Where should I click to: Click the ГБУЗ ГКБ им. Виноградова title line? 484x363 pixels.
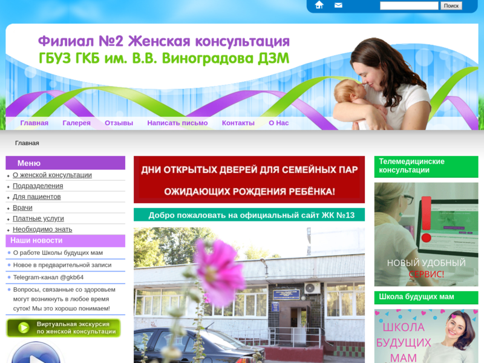tap(164, 58)
